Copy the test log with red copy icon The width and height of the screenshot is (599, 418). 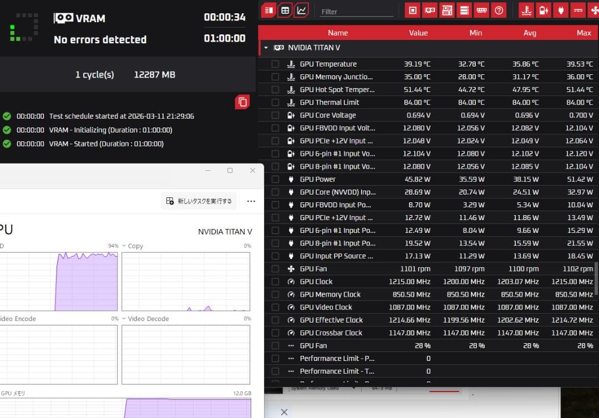pos(242,102)
